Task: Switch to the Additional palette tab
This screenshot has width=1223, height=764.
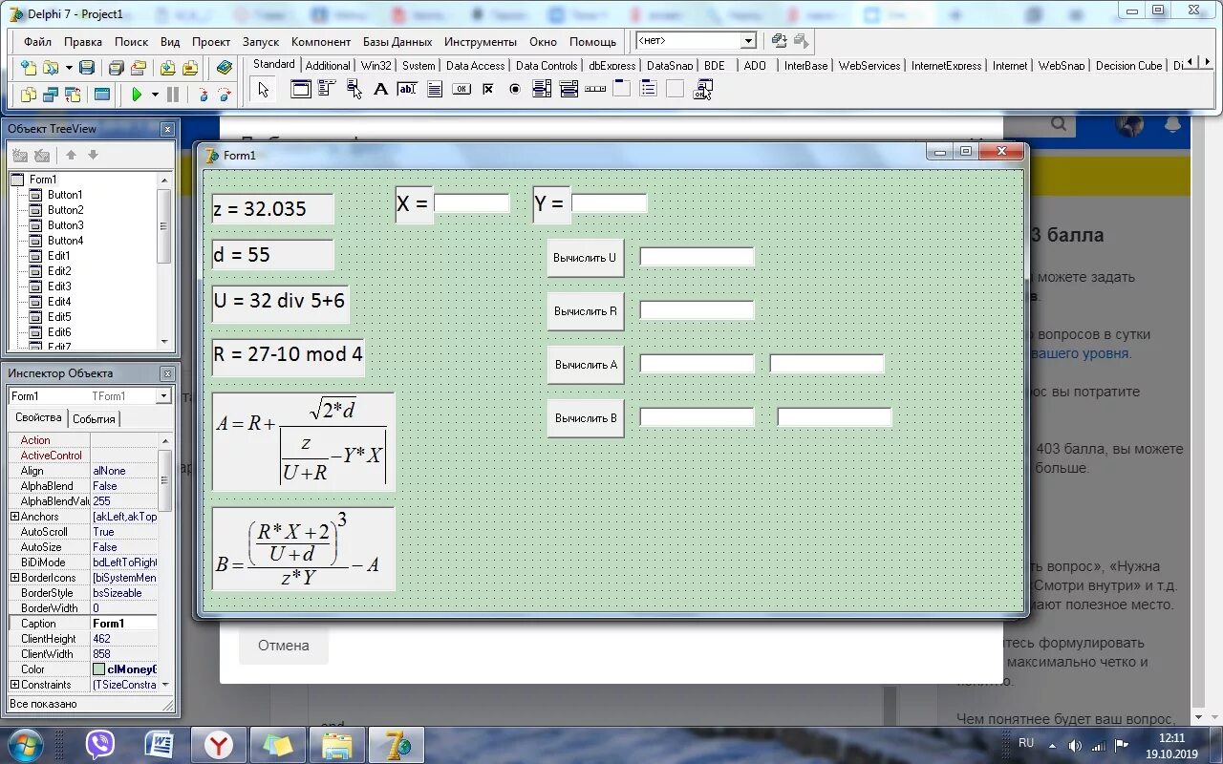Action: (x=328, y=66)
